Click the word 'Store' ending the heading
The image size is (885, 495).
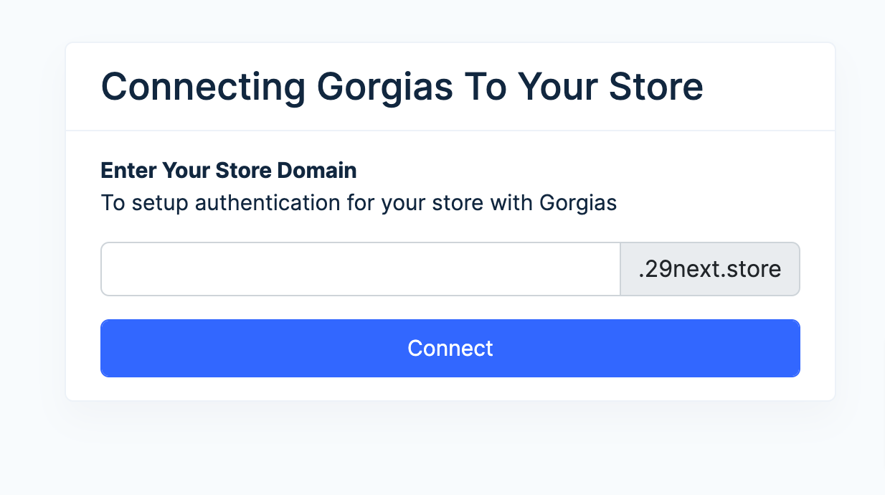point(656,87)
